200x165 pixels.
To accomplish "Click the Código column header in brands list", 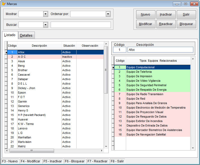I will click(12, 46).
